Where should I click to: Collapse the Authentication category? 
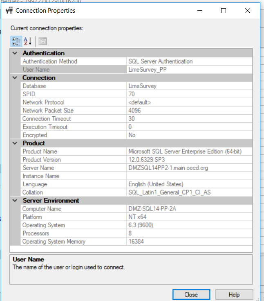coord(15,53)
